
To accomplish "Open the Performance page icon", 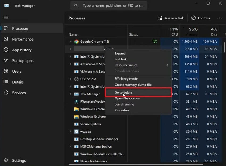I will tap(6, 39).
